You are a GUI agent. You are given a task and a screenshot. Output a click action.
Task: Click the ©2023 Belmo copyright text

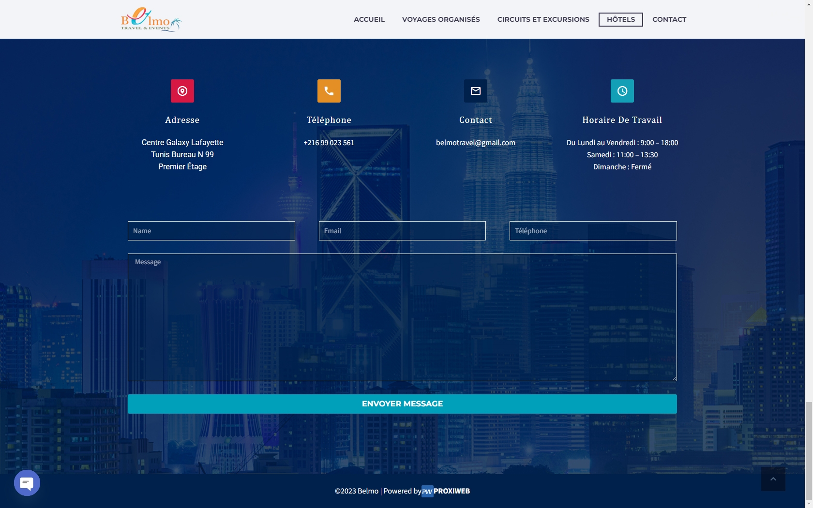(x=357, y=491)
